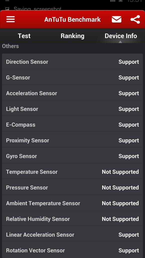Tap the Rotation Vector Sensor entry
Image resolution: width=145 pixels, height=258 pixels.
click(72, 250)
